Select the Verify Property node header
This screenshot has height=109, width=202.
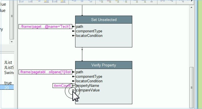[x=104, y=65]
